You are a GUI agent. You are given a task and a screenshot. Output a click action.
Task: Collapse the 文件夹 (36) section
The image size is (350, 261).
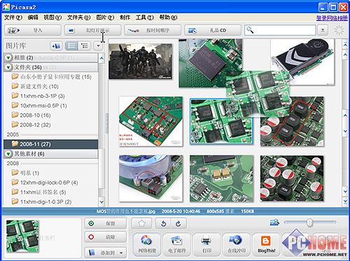(8, 67)
